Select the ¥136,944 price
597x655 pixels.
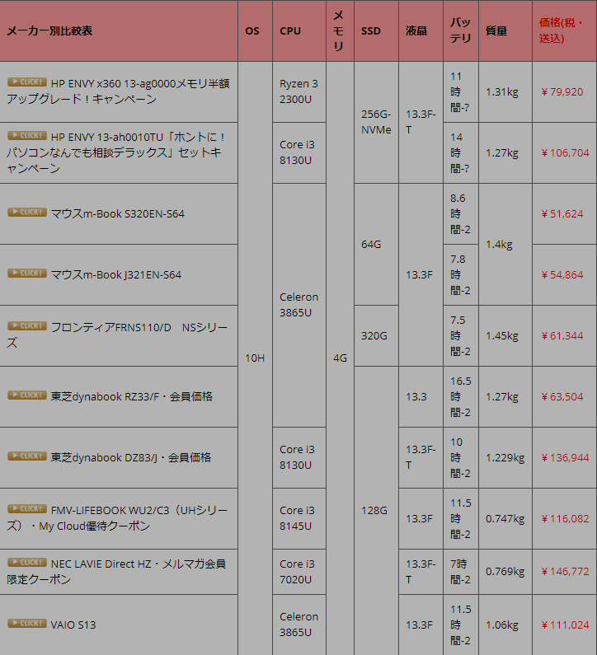click(565, 457)
